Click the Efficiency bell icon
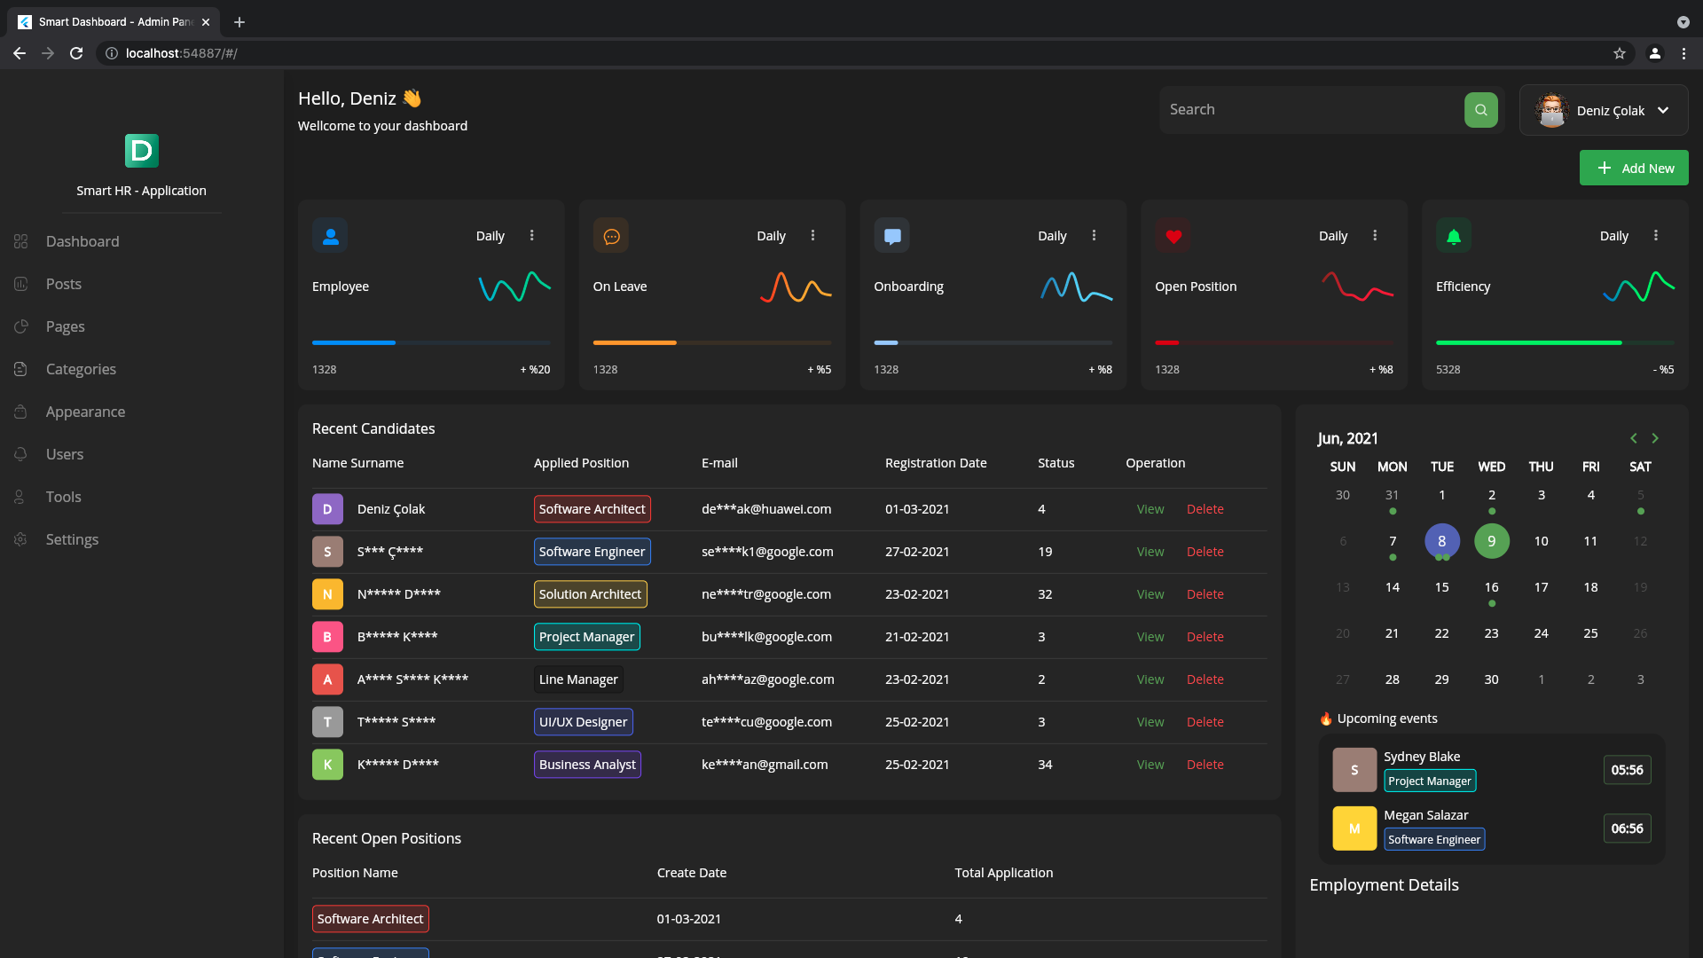Viewport: 1703px width, 958px height. (1453, 236)
